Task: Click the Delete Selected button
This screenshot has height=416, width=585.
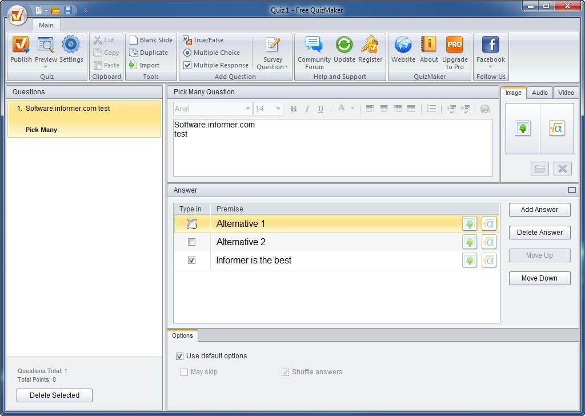Action: coord(54,395)
